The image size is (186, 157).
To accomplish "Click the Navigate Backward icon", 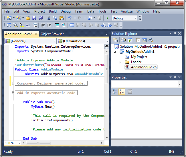I will point(90,18).
